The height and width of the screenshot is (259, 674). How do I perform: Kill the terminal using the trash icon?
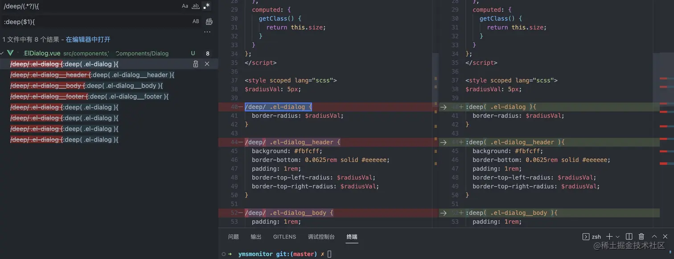coord(641,236)
